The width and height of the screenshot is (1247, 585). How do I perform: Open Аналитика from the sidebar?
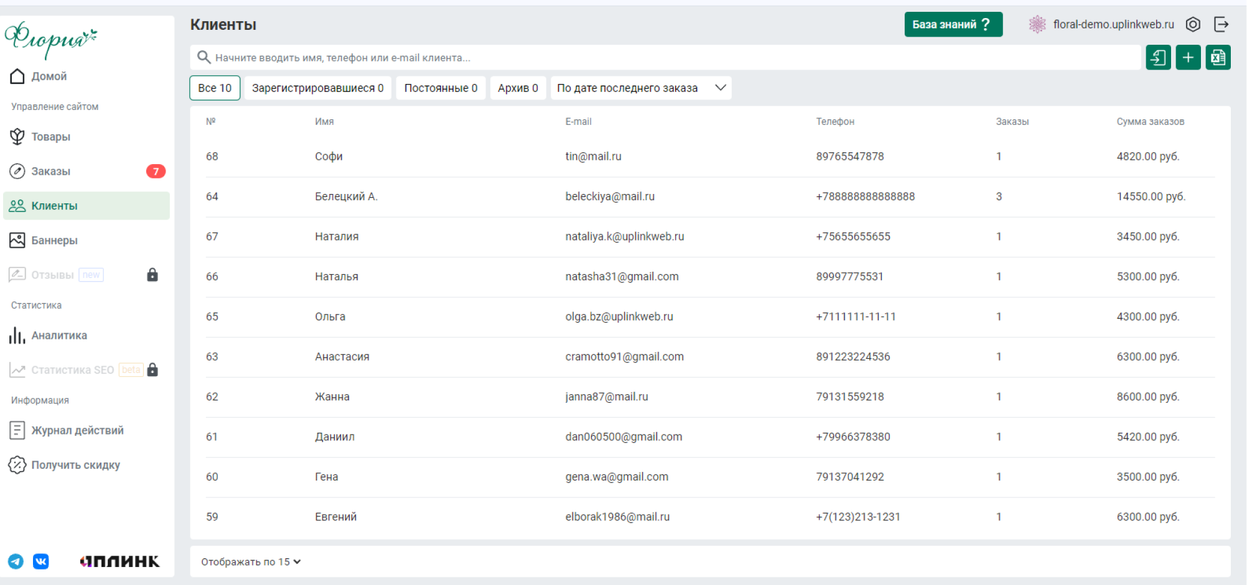tap(59, 336)
